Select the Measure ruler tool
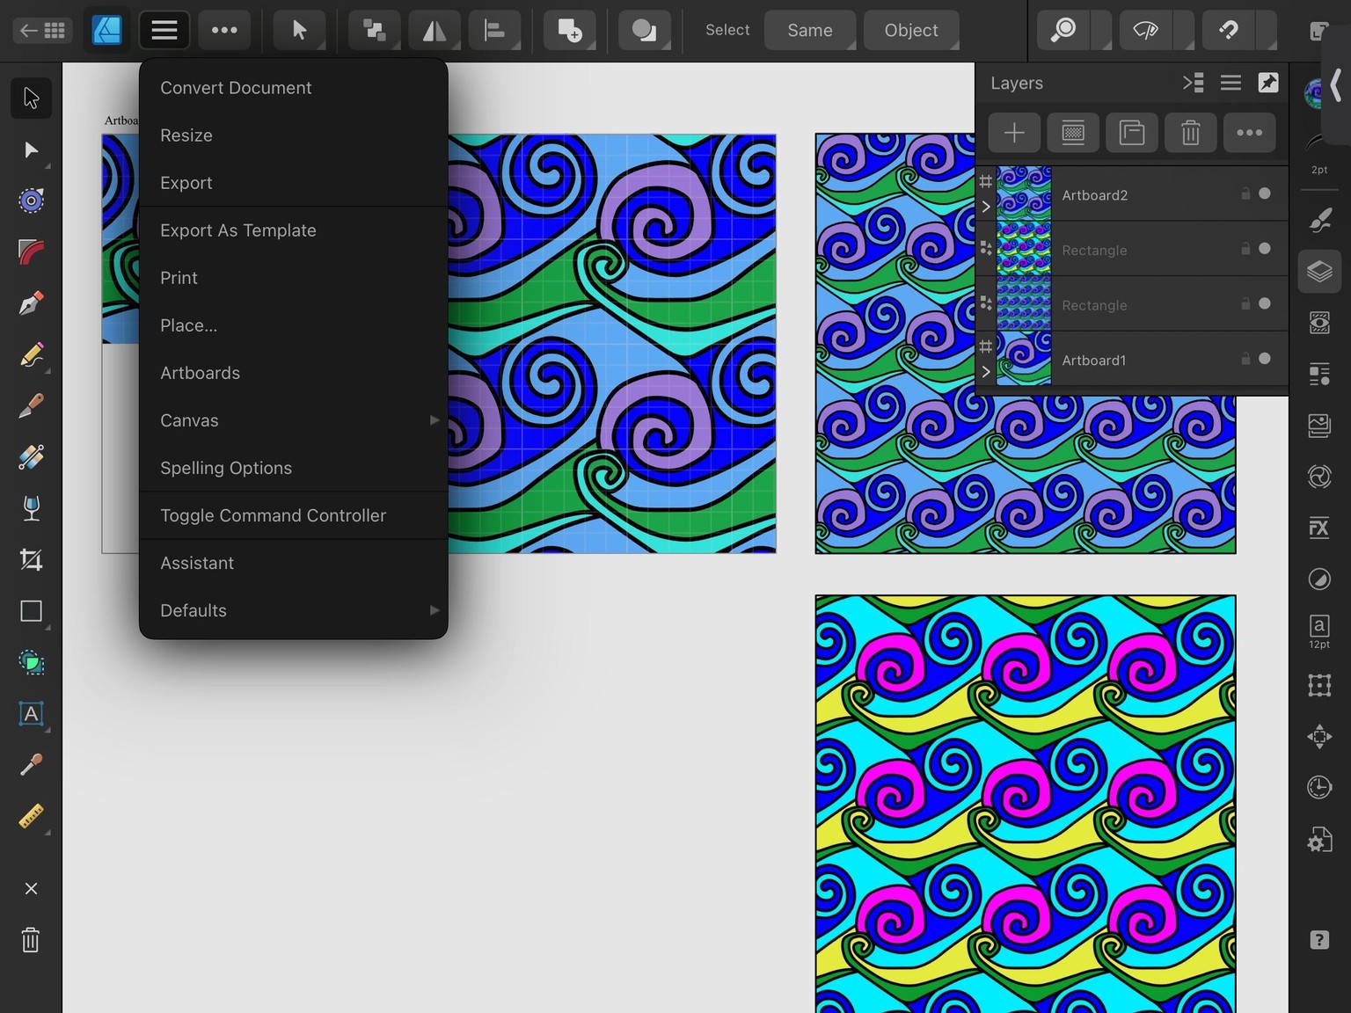The image size is (1351, 1013). pos(31,816)
